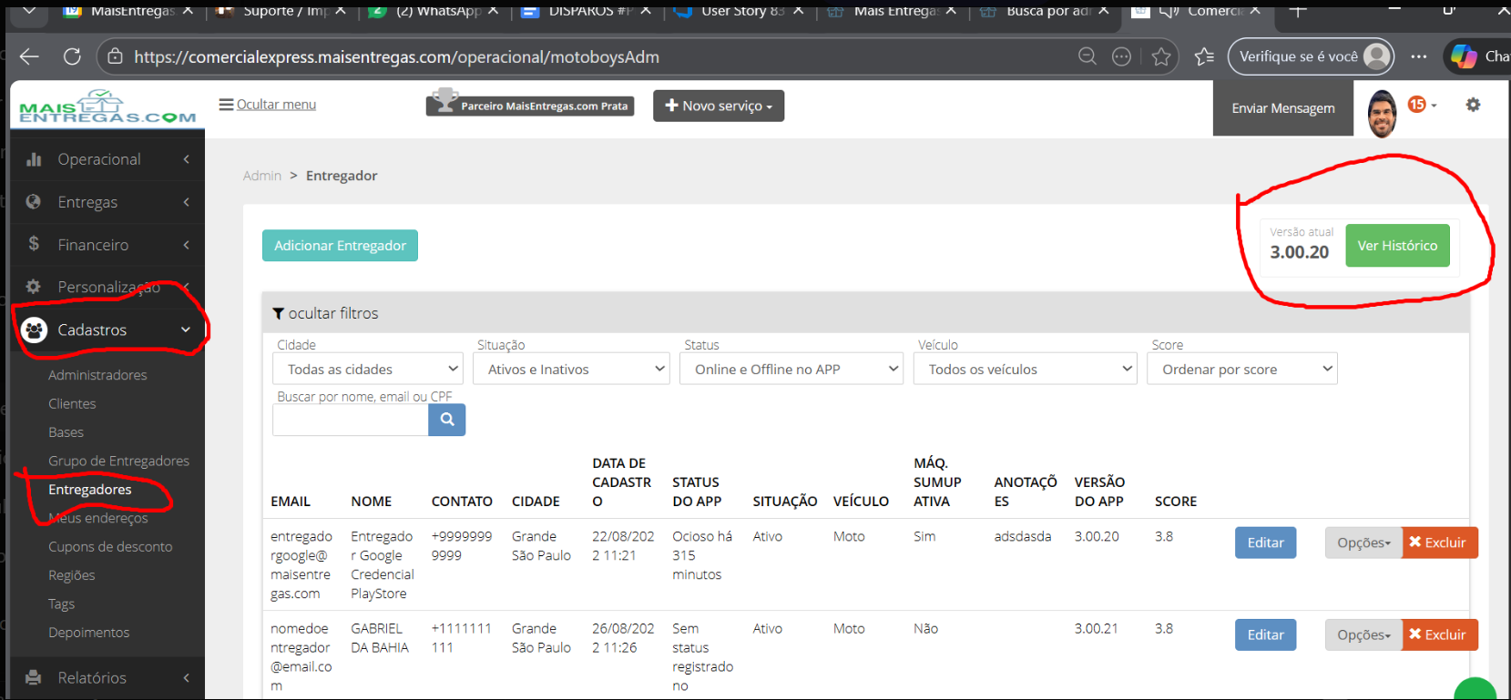Click the Parceiro MaisEntregas.com Prata badge
Screen dimensions: 1511x700
point(530,105)
